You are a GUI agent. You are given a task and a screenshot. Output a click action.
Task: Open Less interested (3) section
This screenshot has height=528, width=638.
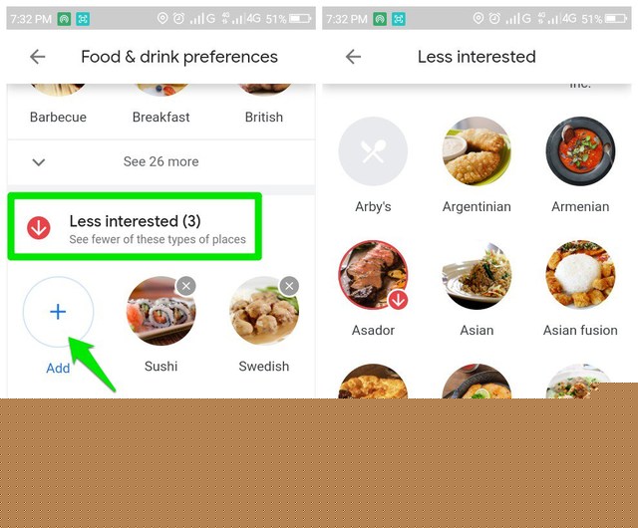135,226
